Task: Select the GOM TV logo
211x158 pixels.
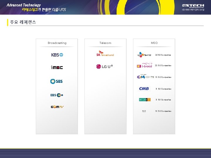Action: click(57, 107)
